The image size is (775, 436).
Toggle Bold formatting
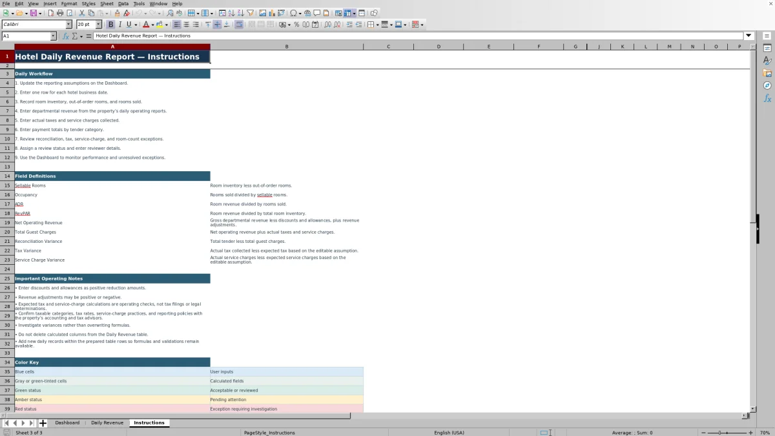coord(110,25)
